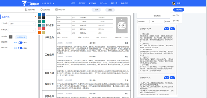Close the theme style panel
The width and height of the screenshot is (207, 98).
tap(35, 16)
